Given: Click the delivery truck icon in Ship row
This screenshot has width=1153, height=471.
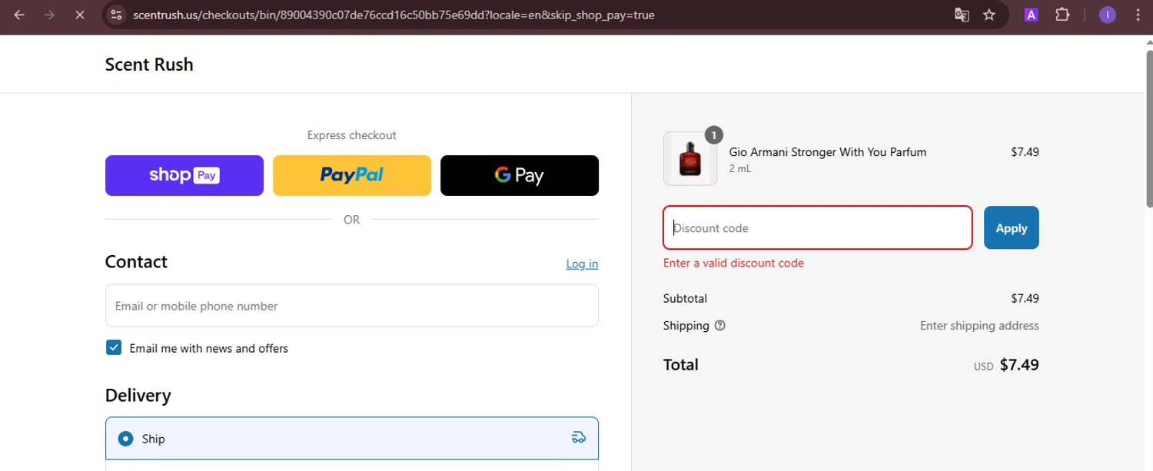Looking at the screenshot, I should click(579, 438).
